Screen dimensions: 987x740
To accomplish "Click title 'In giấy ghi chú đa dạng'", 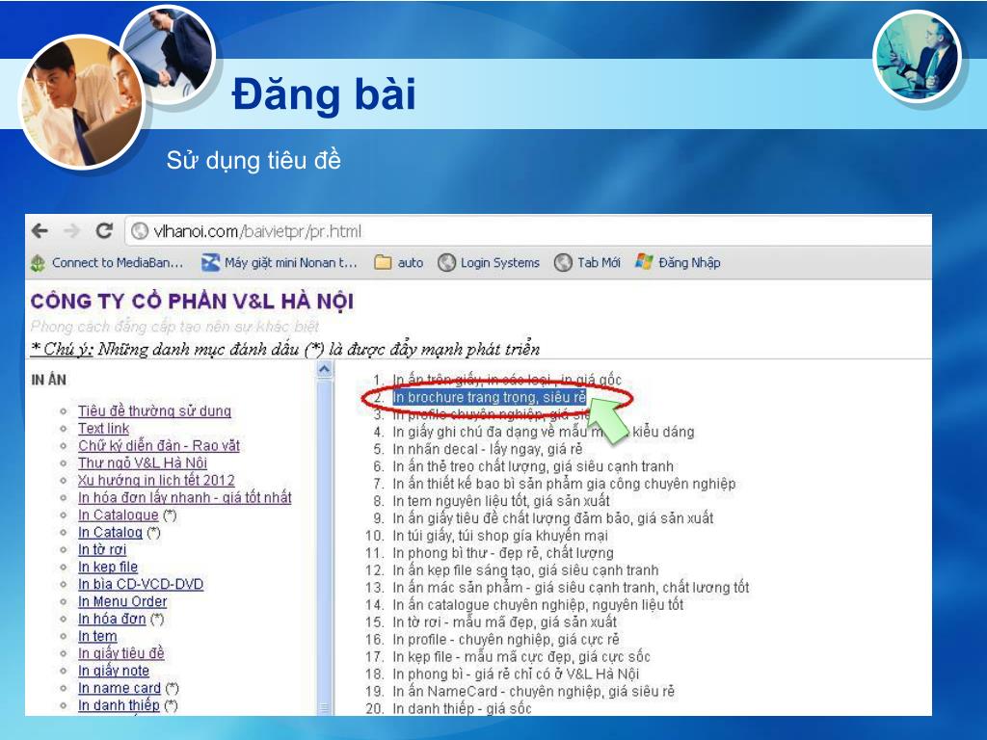I will [544, 432].
